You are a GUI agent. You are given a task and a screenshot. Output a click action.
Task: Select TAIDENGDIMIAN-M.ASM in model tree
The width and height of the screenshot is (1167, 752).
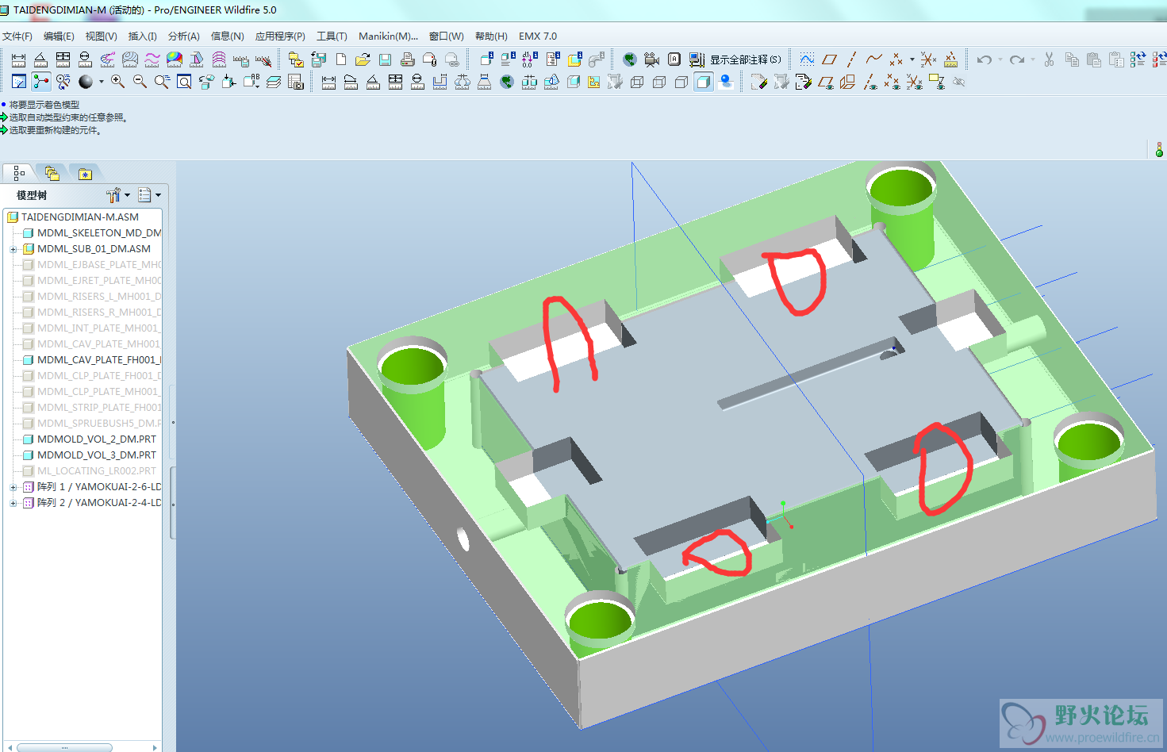click(x=79, y=217)
